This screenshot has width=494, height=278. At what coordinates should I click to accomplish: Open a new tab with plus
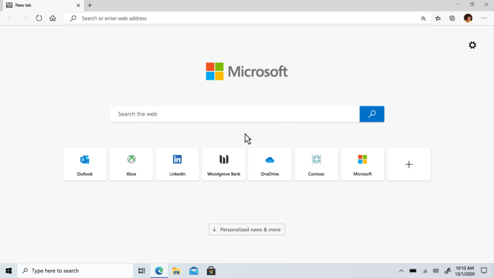click(90, 6)
